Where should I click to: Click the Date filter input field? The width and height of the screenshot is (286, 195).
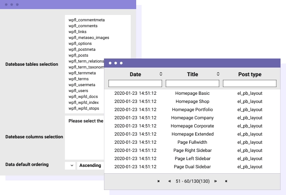[x=135, y=83]
